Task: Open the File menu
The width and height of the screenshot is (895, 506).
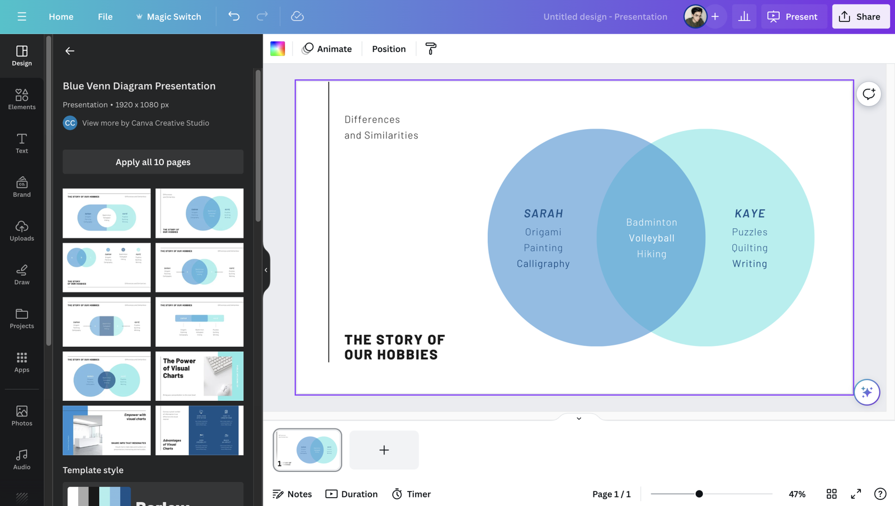Action: (x=105, y=16)
